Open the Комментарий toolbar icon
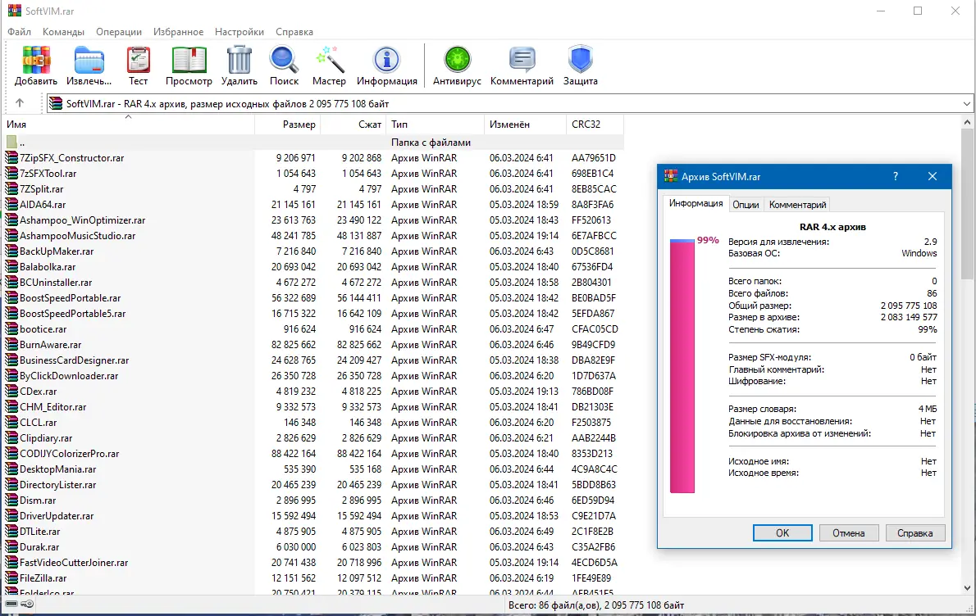This screenshot has height=616, width=976. (522, 61)
